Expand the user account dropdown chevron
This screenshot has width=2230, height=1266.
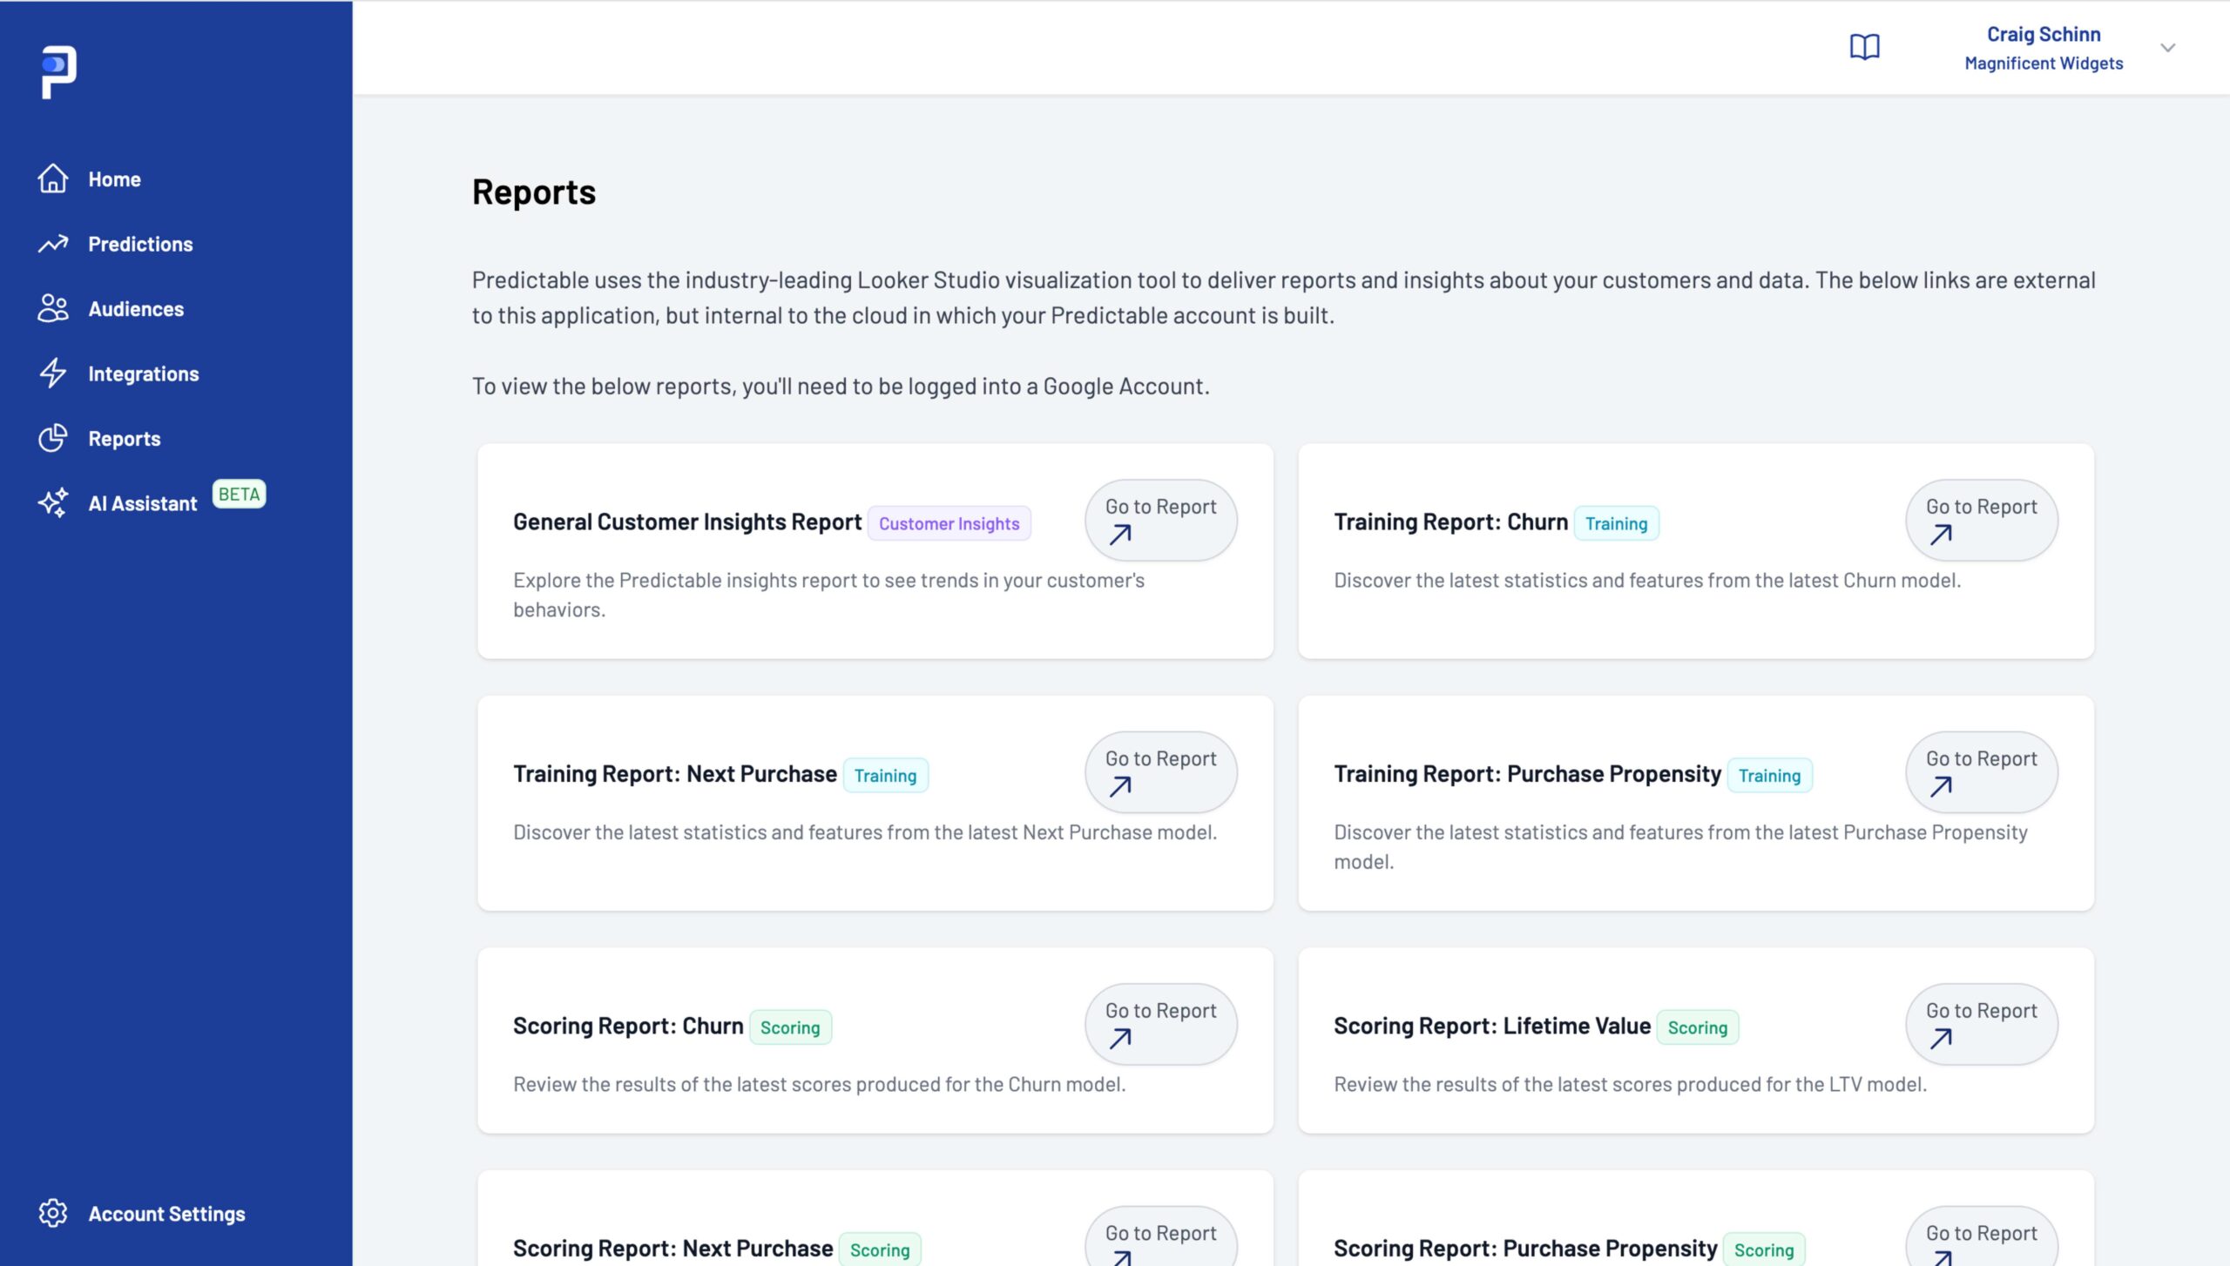tap(2167, 48)
